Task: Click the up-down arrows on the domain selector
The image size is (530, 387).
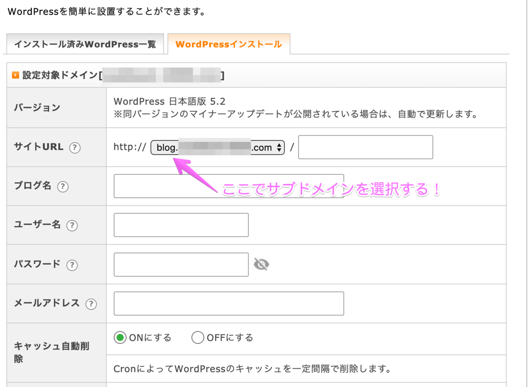Action: (x=280, y=147)
